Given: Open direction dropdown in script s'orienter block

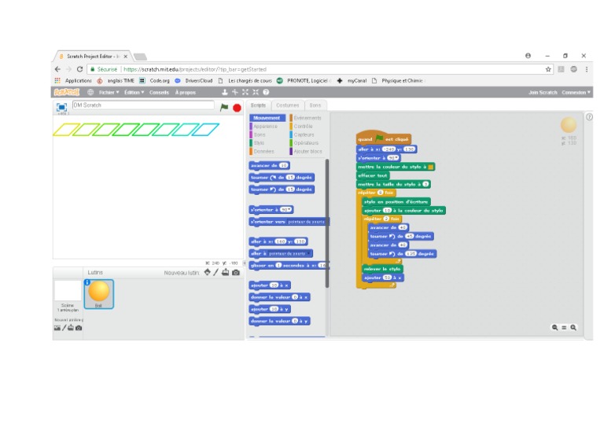Looking at the screenshot, I should coord(393,158).
